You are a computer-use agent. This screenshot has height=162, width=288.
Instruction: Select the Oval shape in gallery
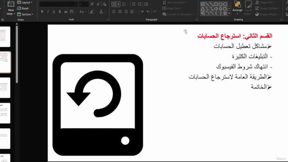point(220,4)
